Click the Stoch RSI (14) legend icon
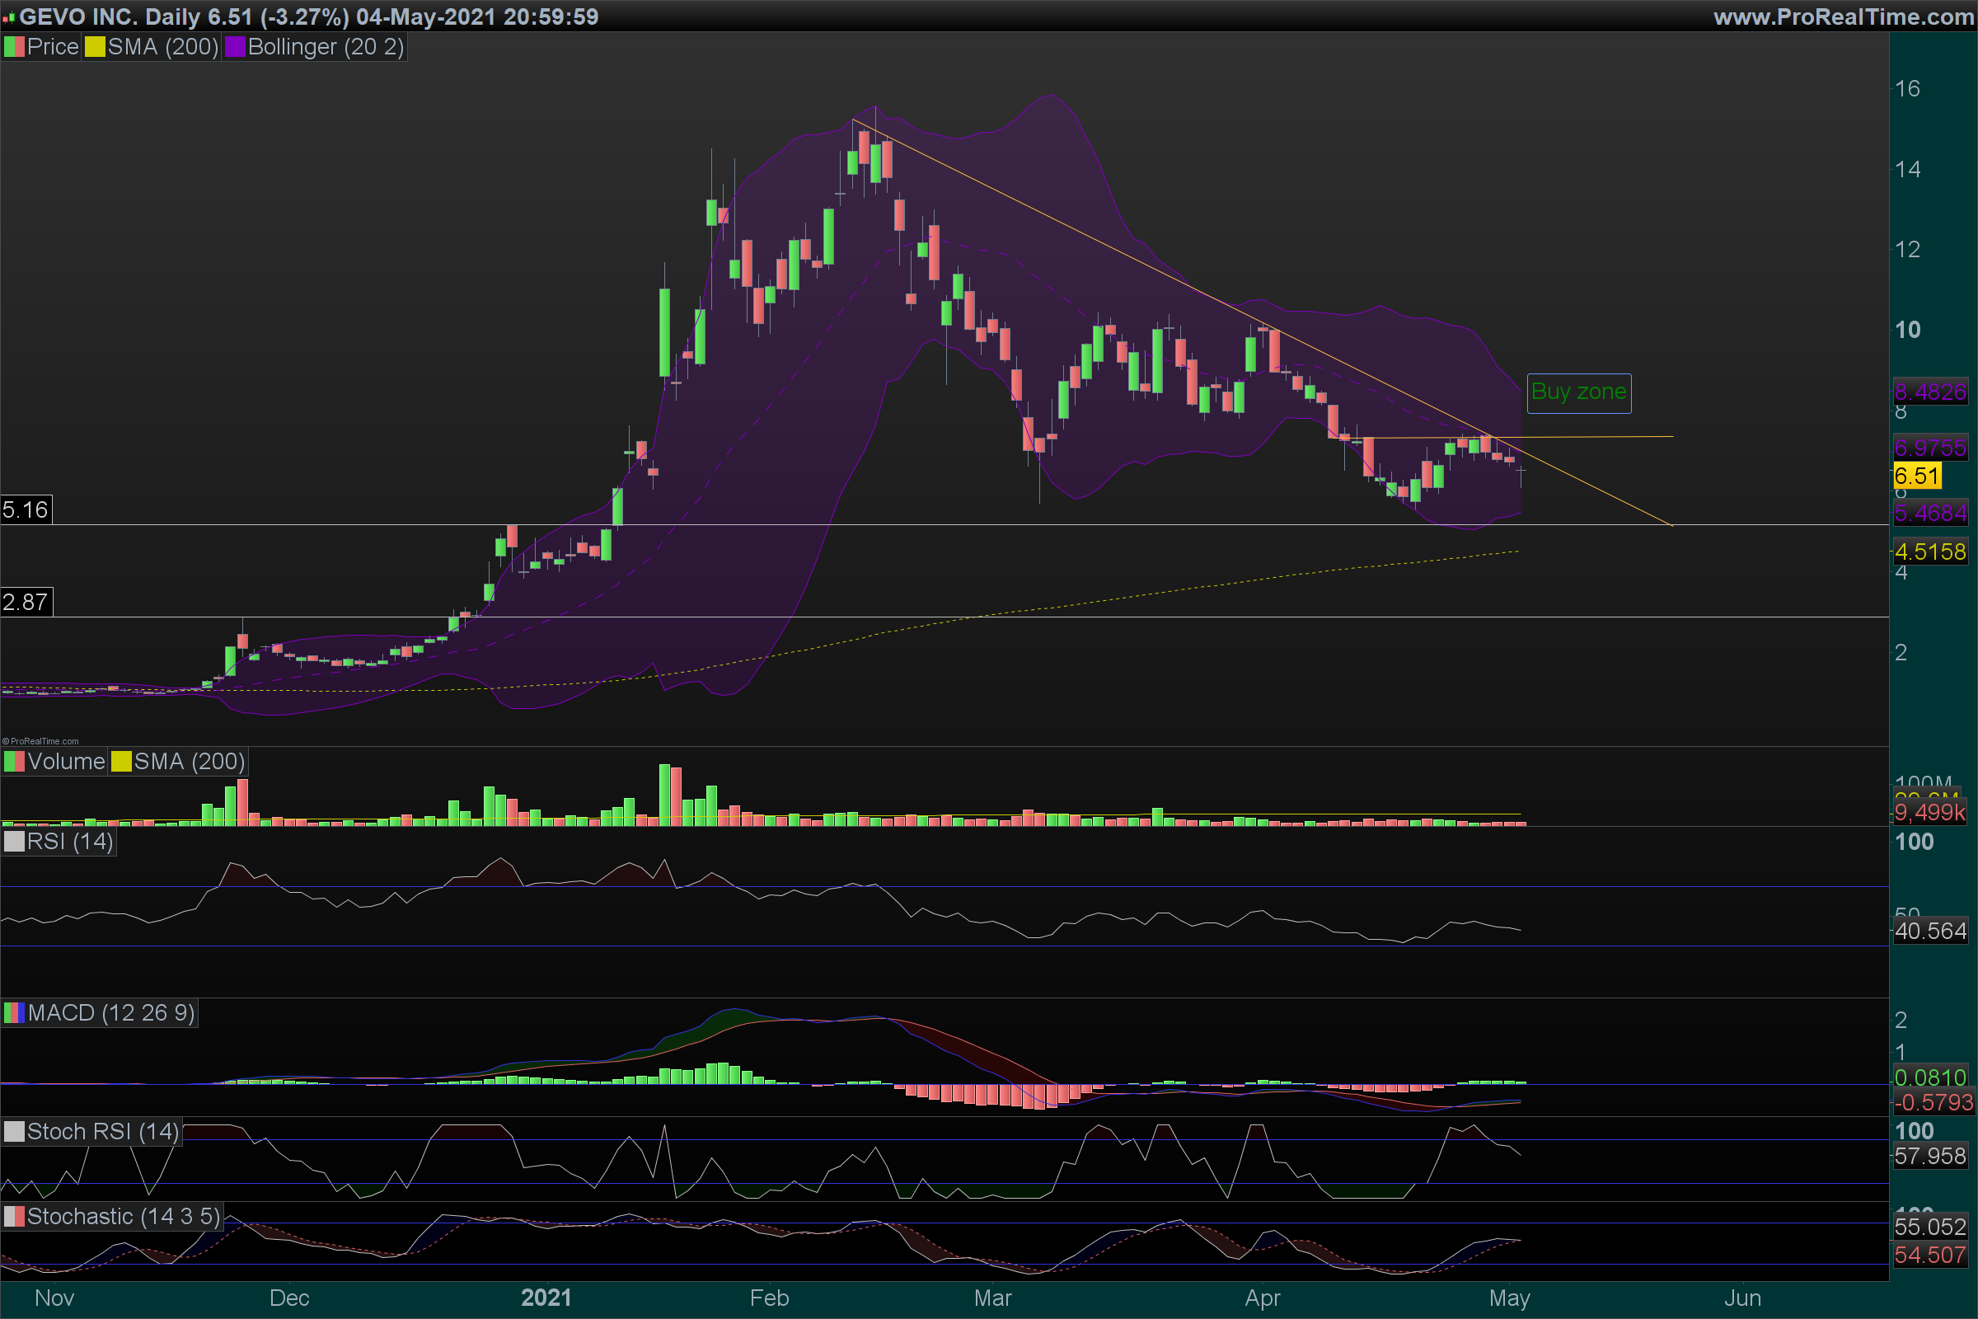The width and height of the screenshot is (1978, 1319). pyautogui.click(x=14, y=1131)
